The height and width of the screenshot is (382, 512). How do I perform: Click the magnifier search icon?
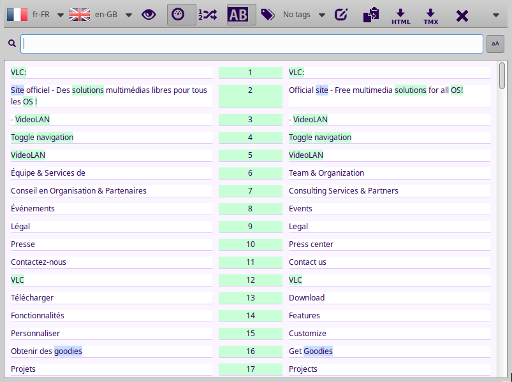(11, 44)
